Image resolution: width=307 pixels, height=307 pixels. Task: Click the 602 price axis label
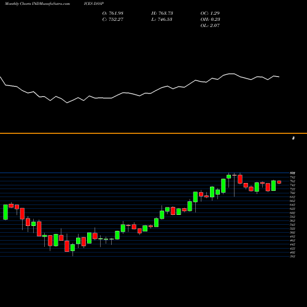pos(292,212)
